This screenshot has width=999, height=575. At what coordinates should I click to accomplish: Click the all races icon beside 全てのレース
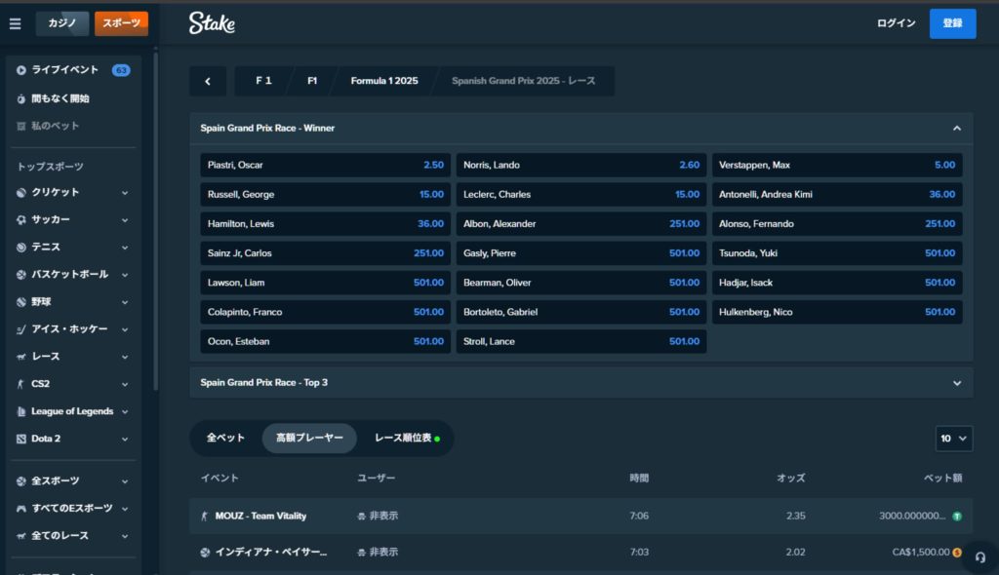tap(21, 536)
